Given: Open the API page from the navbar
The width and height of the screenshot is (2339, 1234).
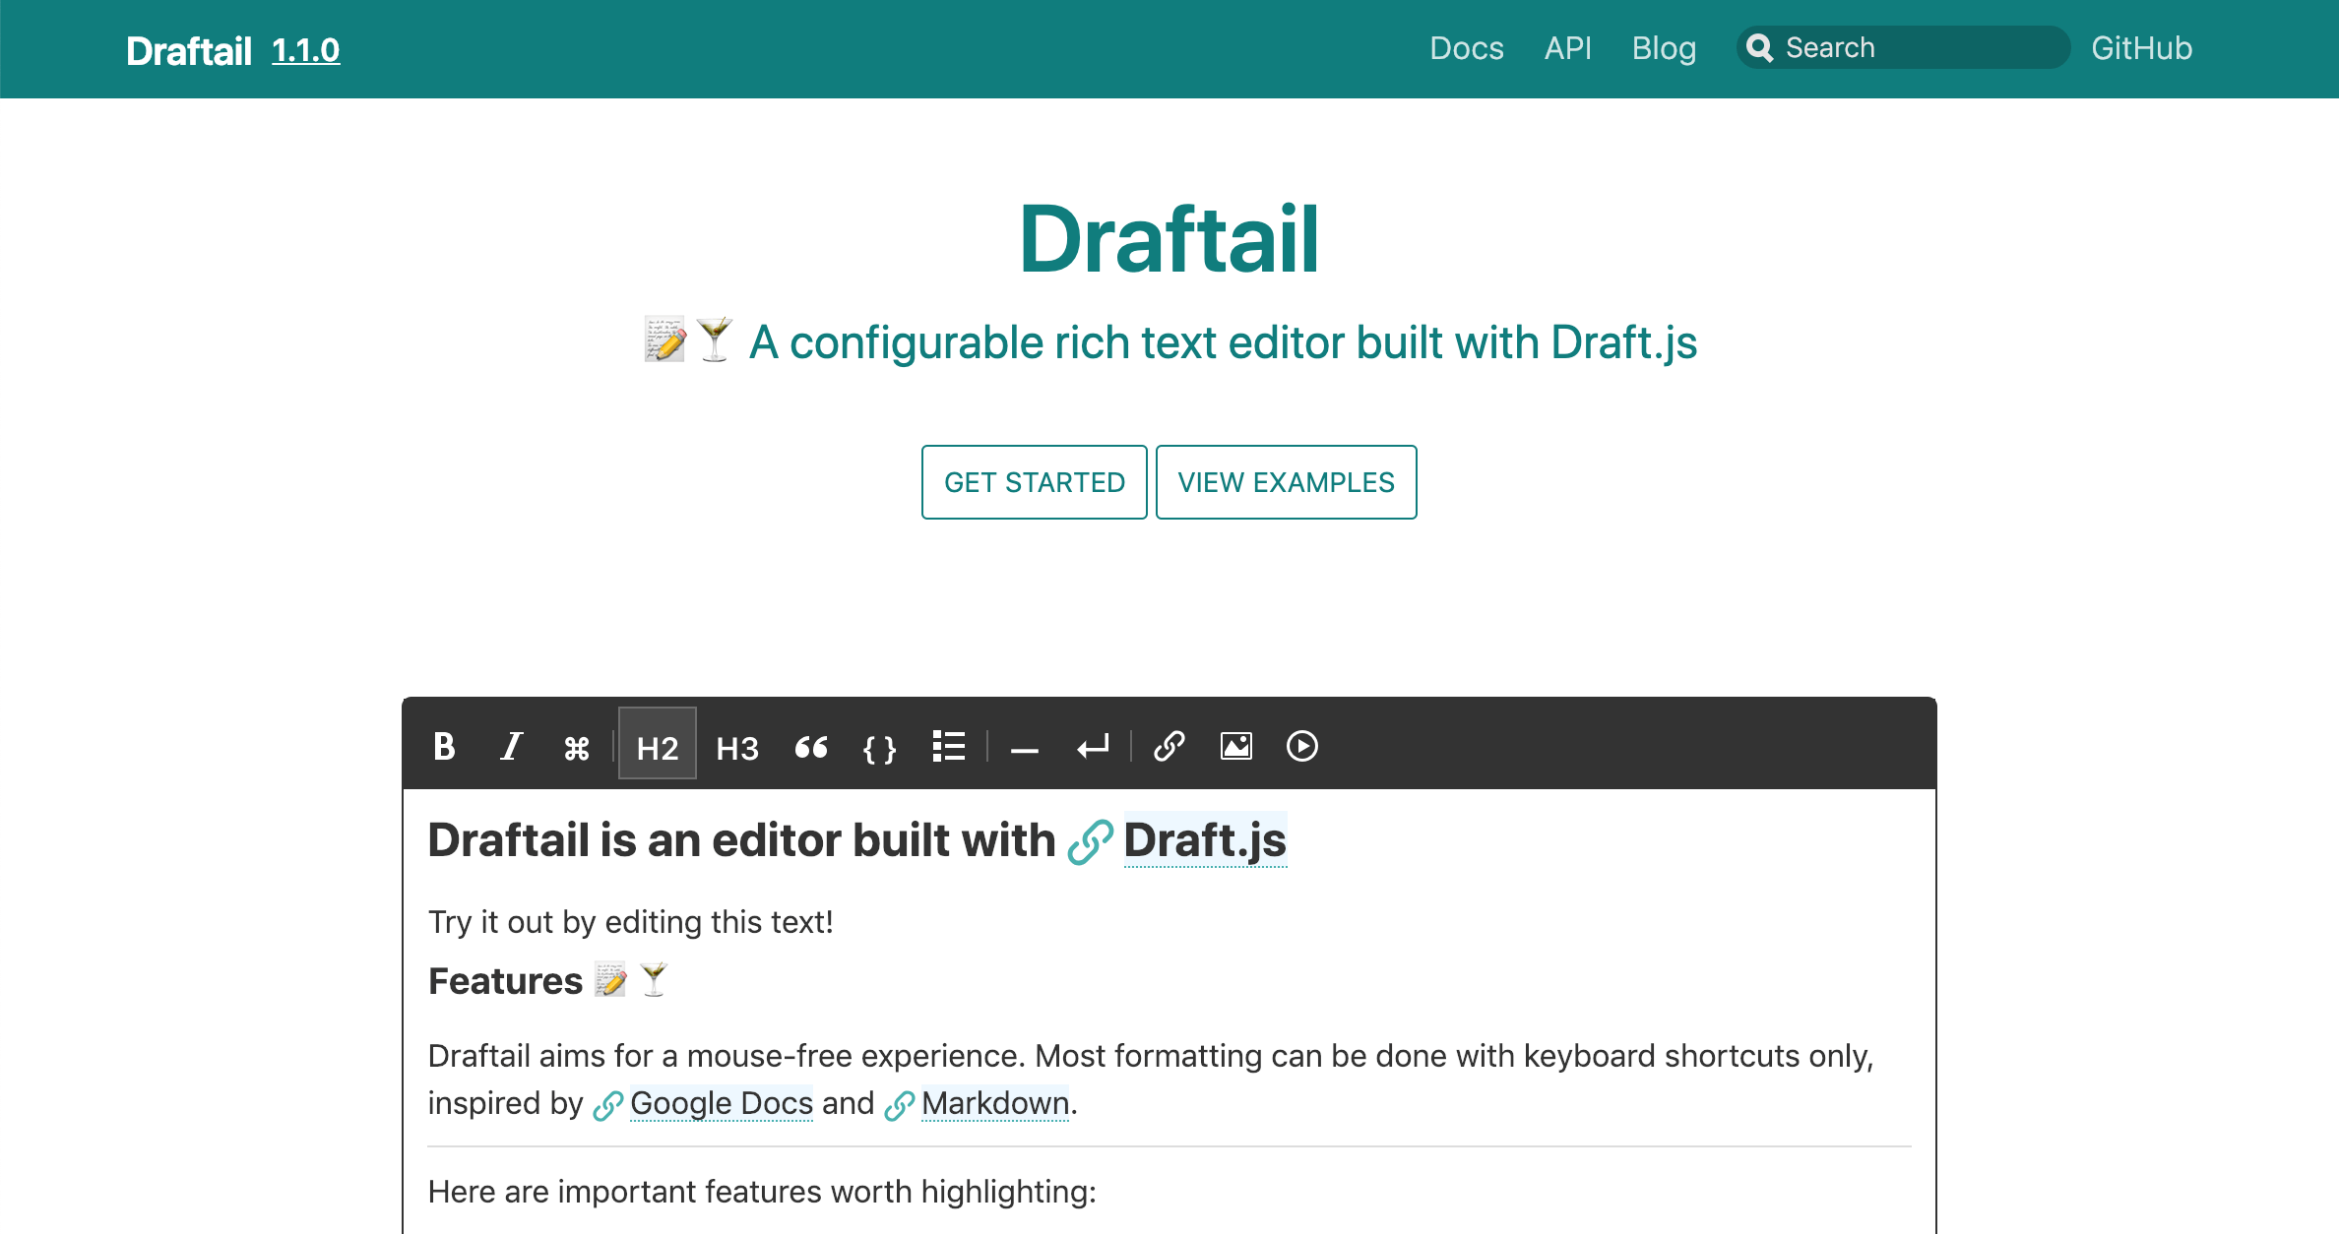Looking at the screenshot, I should 1567,48.
